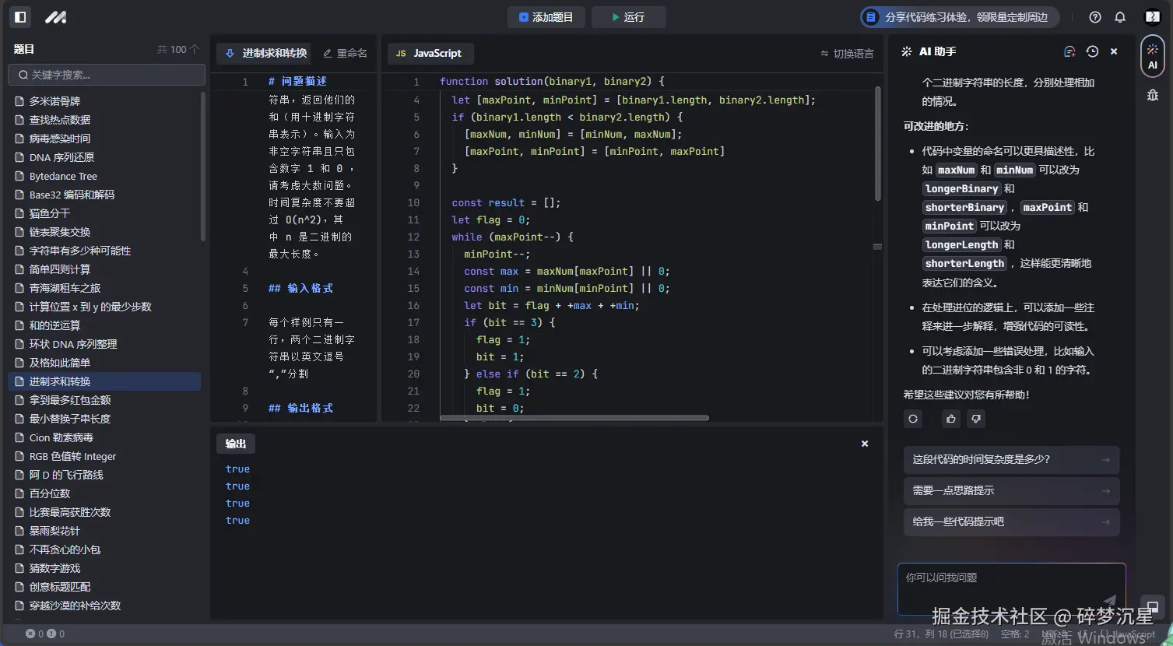Click the 添加题目 add problem button
This screenshot has width=1173, height=646.
tap(546, 17)
